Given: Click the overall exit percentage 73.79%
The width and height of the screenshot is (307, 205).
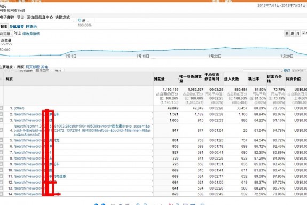Looking at the screenshot, I should [279, 90].
